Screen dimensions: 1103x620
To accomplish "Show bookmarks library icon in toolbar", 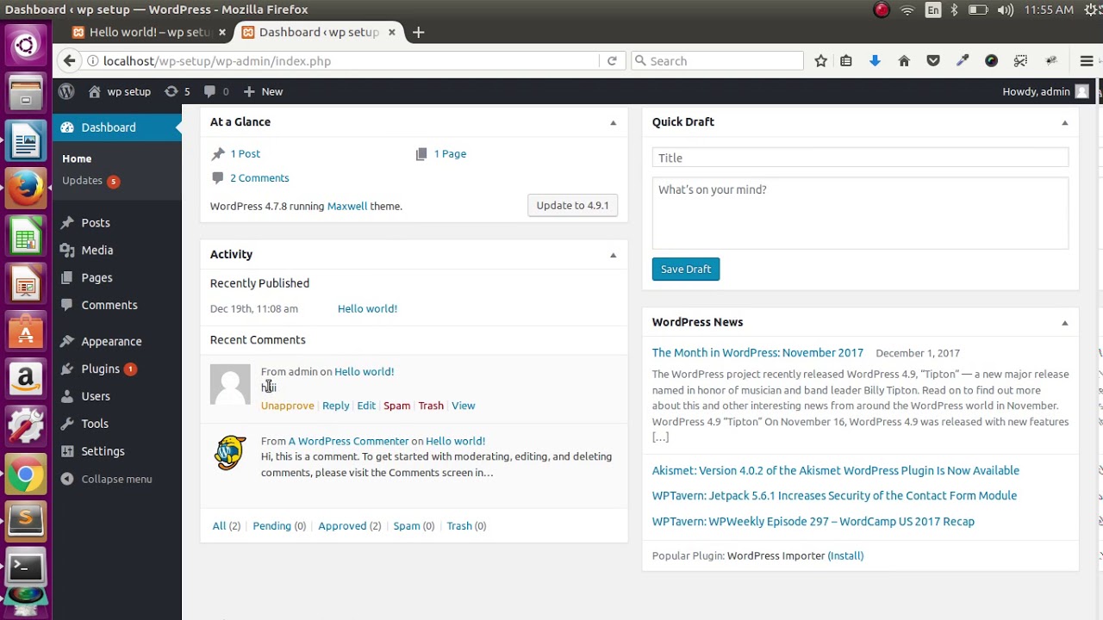I will coord(846,61).
